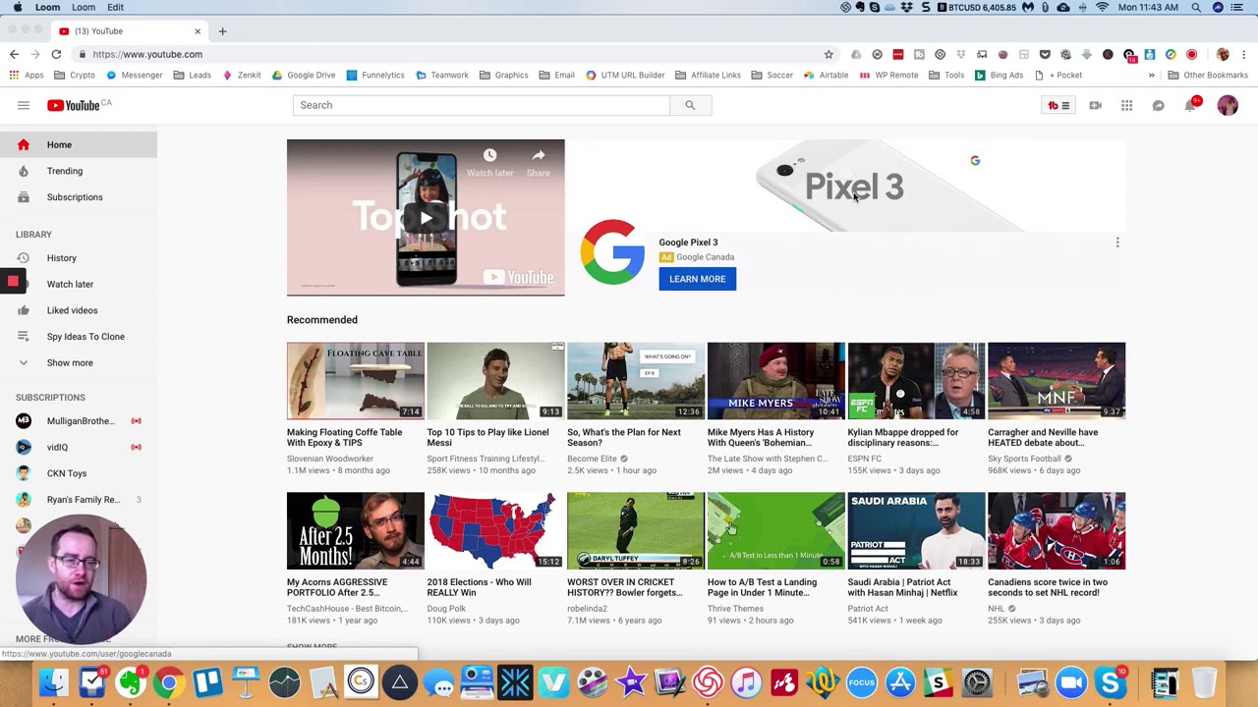Image resolution: width=1258 pixels, height=707 pixels.
Task: Open the Google Pixel 3 ad title
Action: click(x=688, y=243)
